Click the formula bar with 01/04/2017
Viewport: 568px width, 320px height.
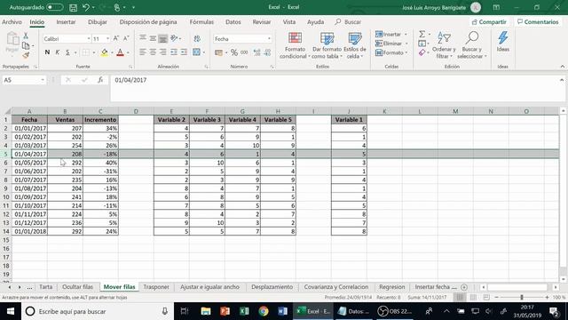[337, 88]
